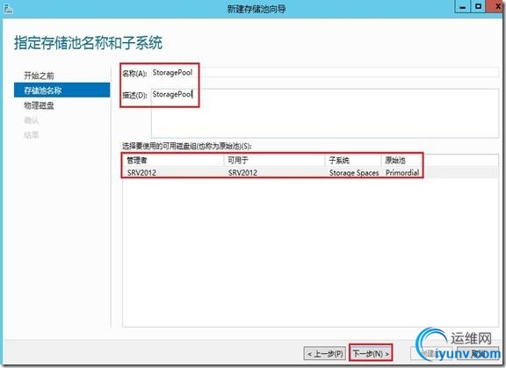Viewport: 506px width, 368px height.
Task: Click the 上一步(P) back button
Action: [x=325, y=354]
